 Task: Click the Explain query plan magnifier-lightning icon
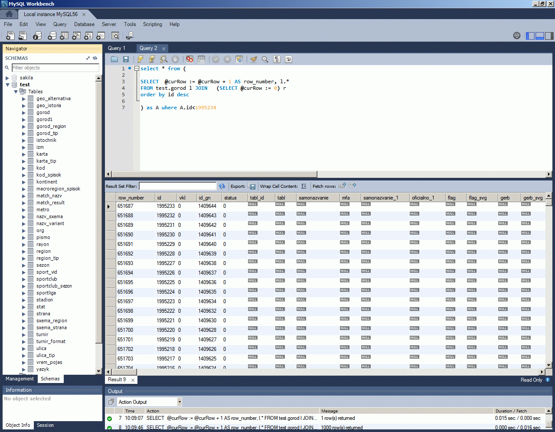(x=163, y=59)
